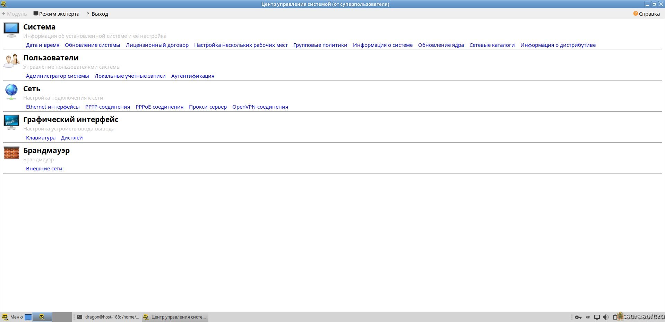Click the app icon in title bar
This screenshot has width=665, height=322.
click(3, 4)
